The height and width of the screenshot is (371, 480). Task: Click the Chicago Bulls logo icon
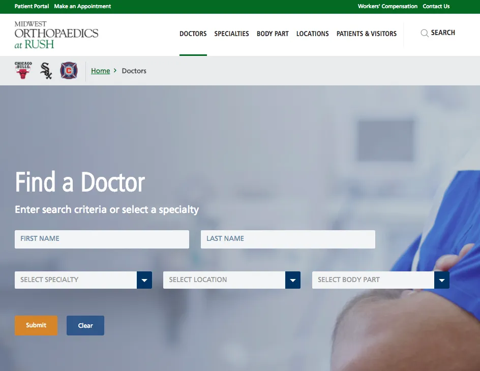23,70
